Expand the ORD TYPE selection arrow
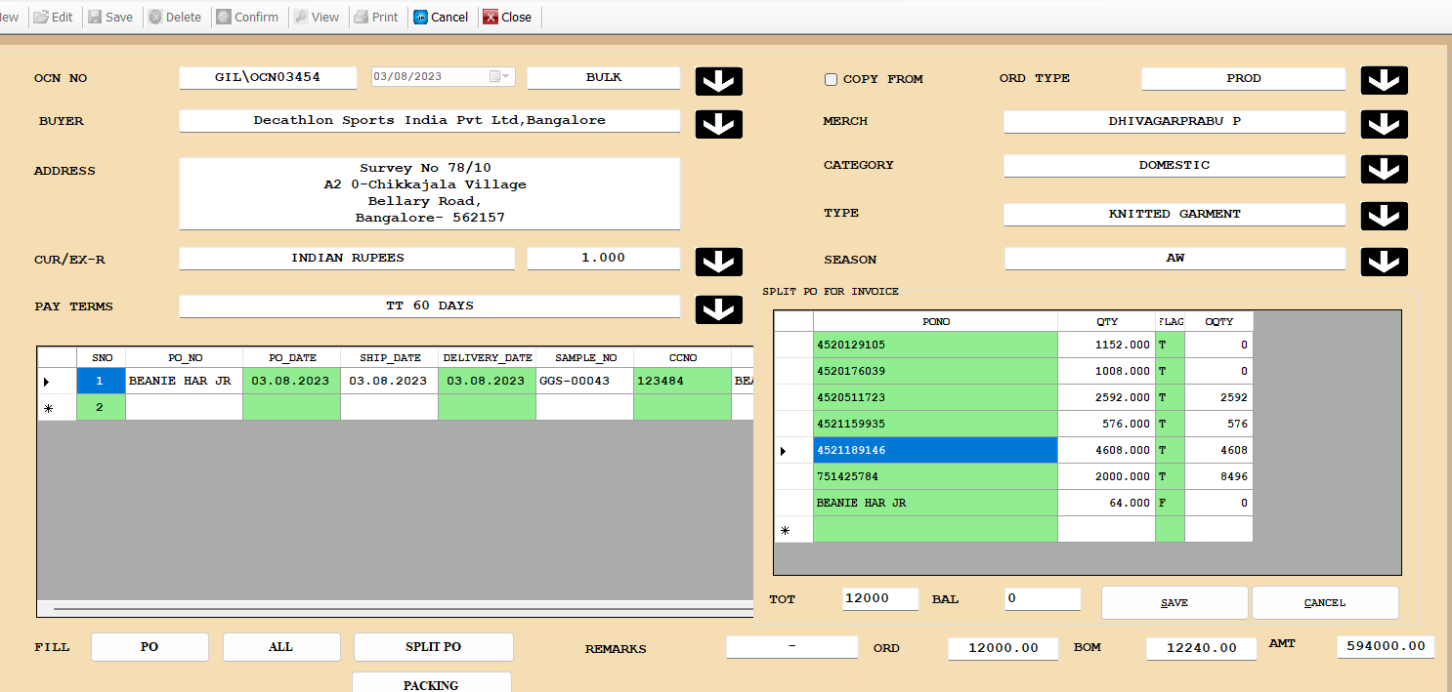This screenshot has height=692, width=1452. [1384, 80]
